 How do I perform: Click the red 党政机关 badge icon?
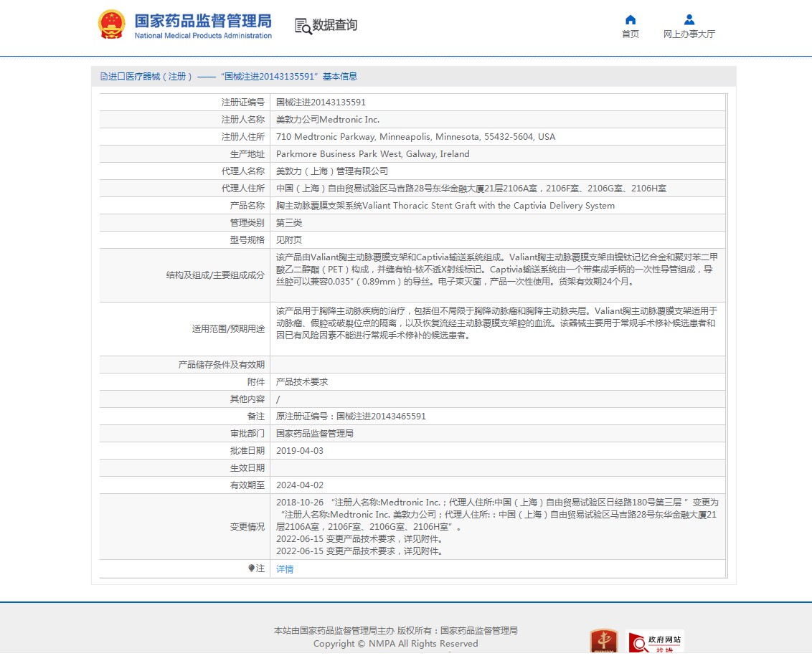(604, 642)
